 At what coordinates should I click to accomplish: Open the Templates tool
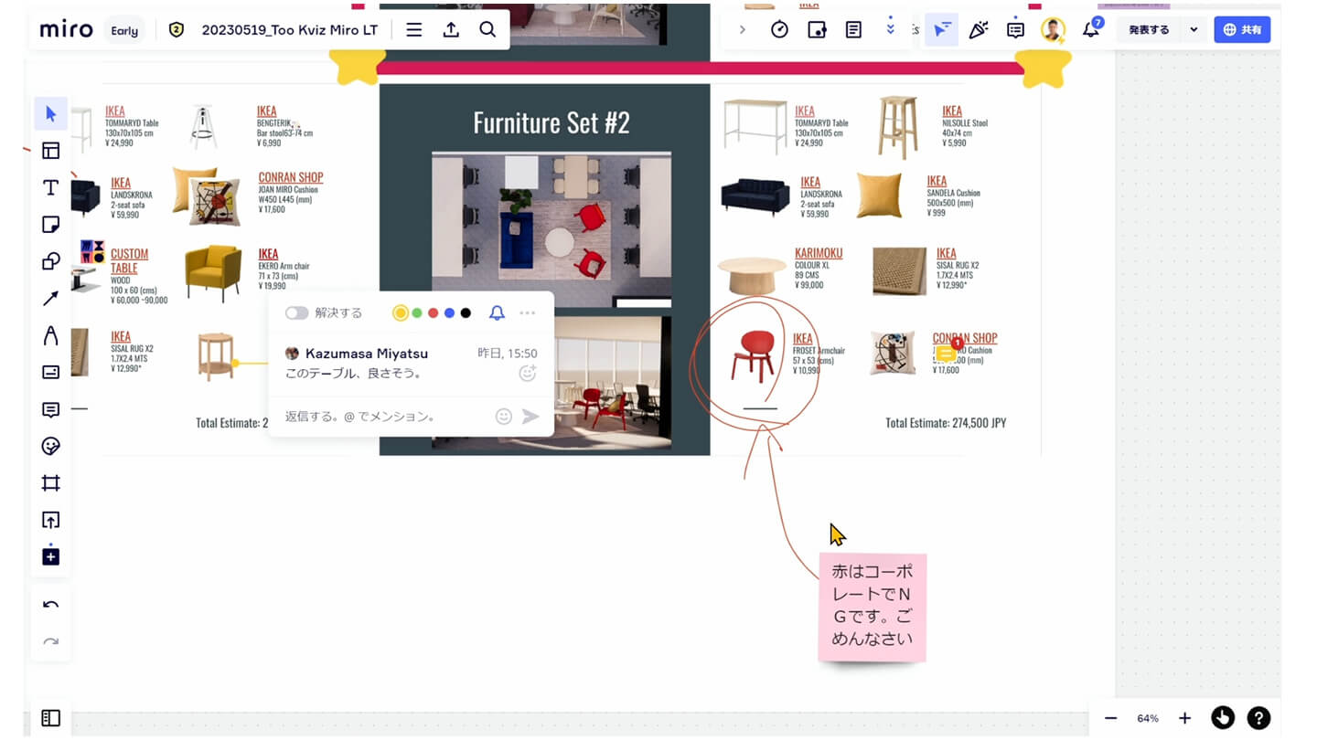[x=50, y=151]
